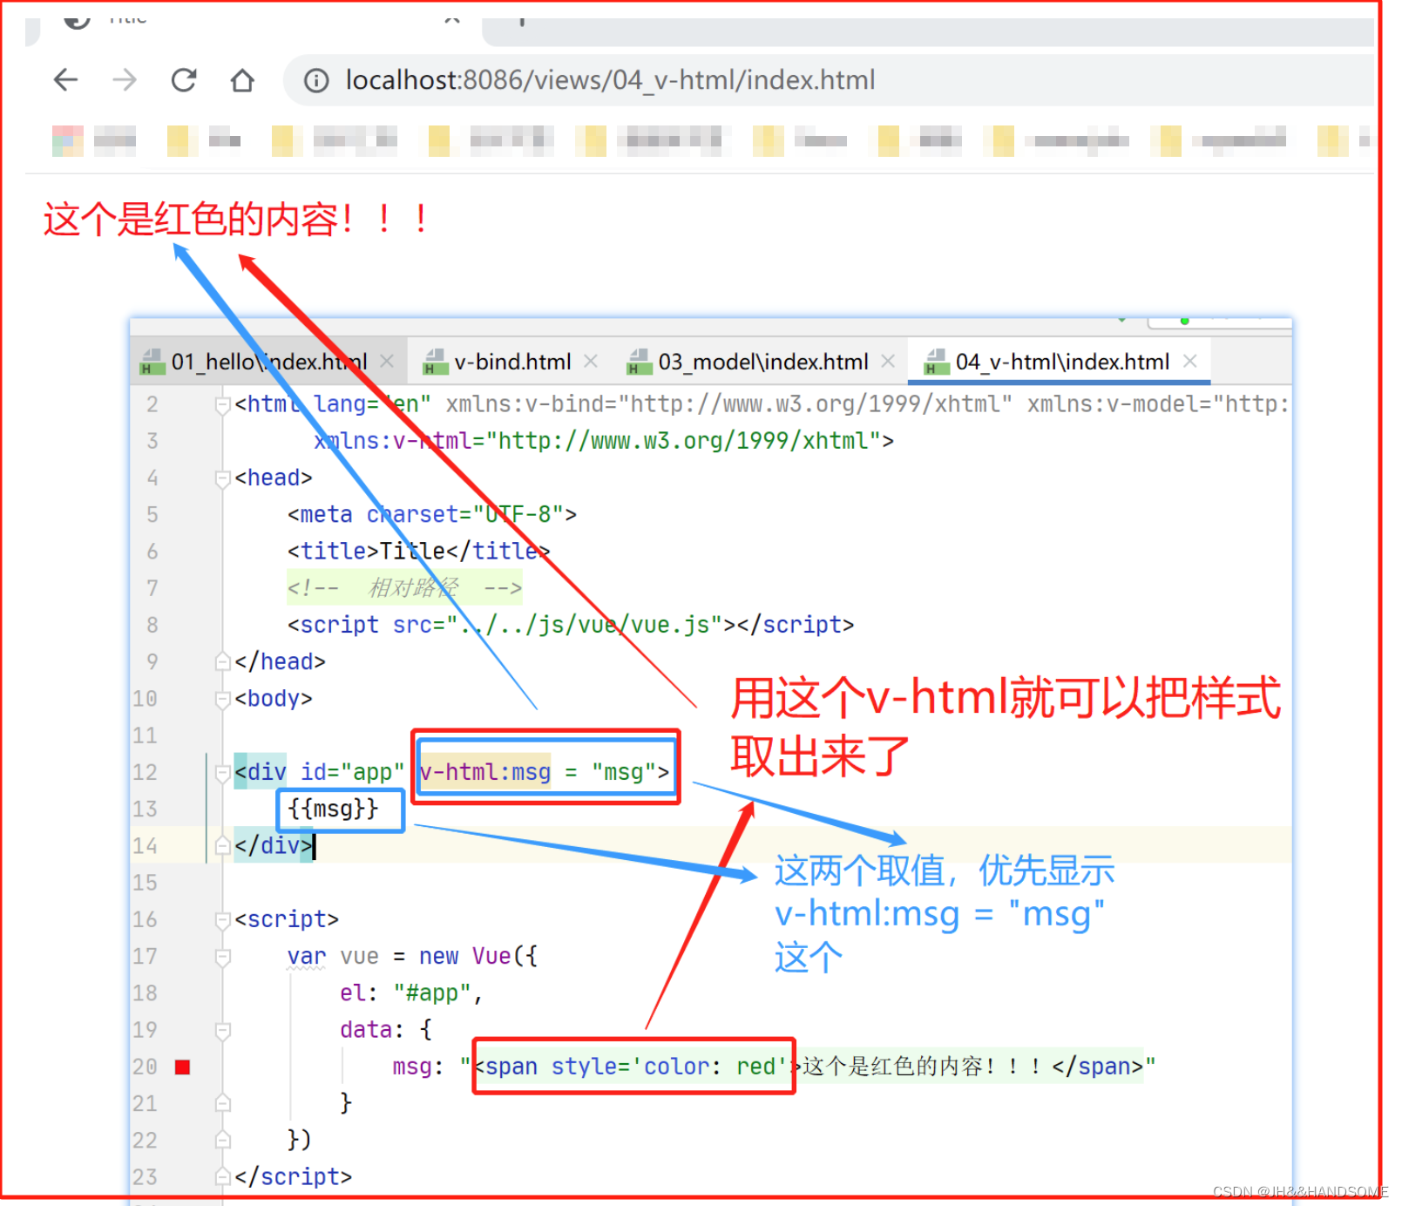This screenshot has height=1206, width=1402.
Task: Click the vue.js script src path
Action: (591, 625)
